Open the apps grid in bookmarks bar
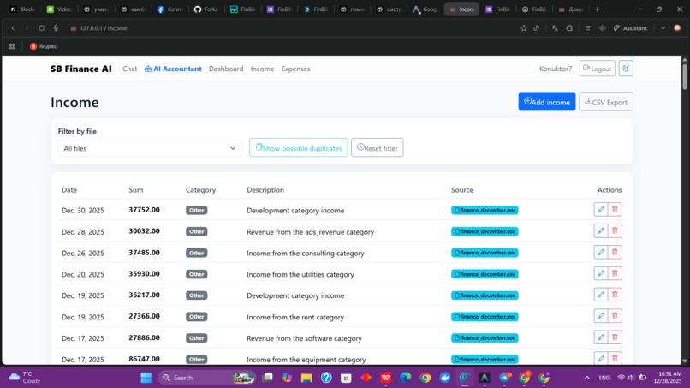 (12, 45)
